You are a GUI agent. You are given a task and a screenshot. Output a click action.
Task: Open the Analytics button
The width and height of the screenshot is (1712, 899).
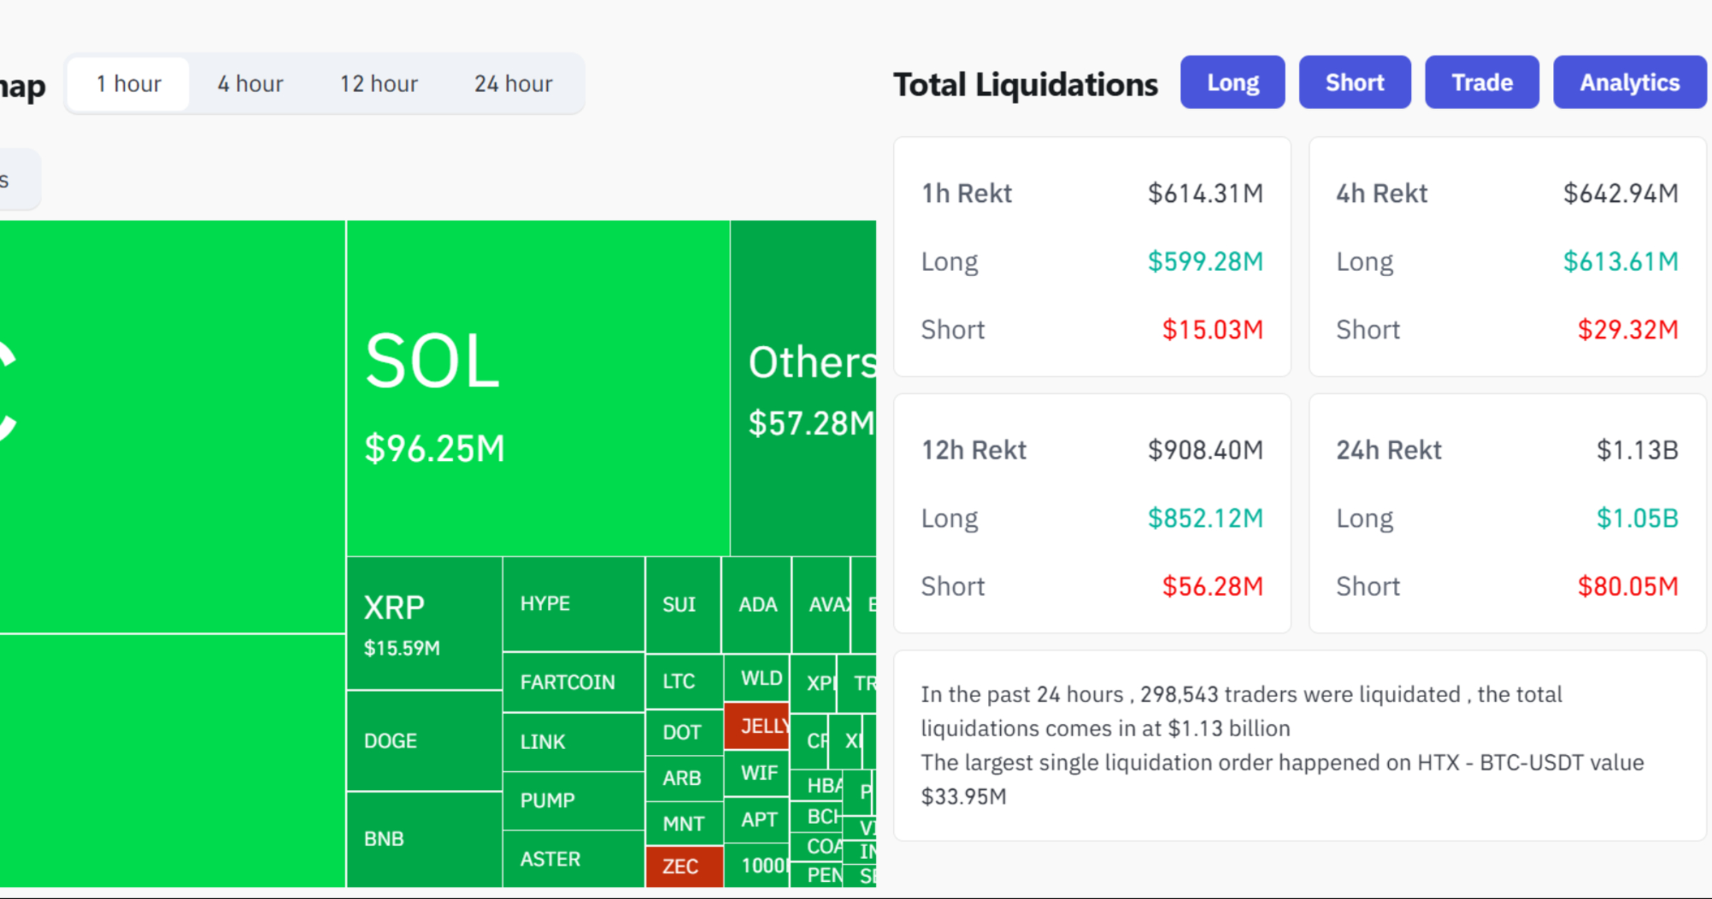[1630, 83]
